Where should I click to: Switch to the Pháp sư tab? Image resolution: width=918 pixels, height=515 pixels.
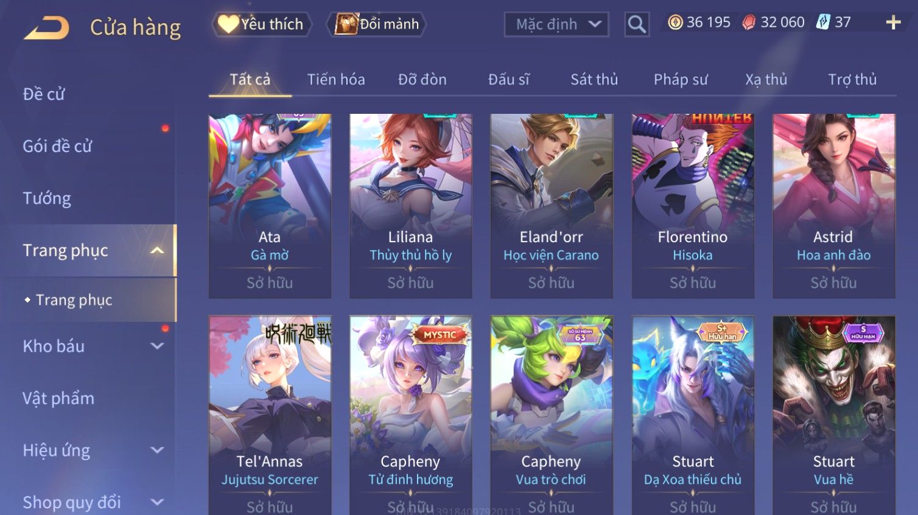[x=681, y=80]
